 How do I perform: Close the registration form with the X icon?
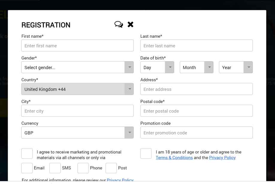pyautogui.click(x=130, y=25)
